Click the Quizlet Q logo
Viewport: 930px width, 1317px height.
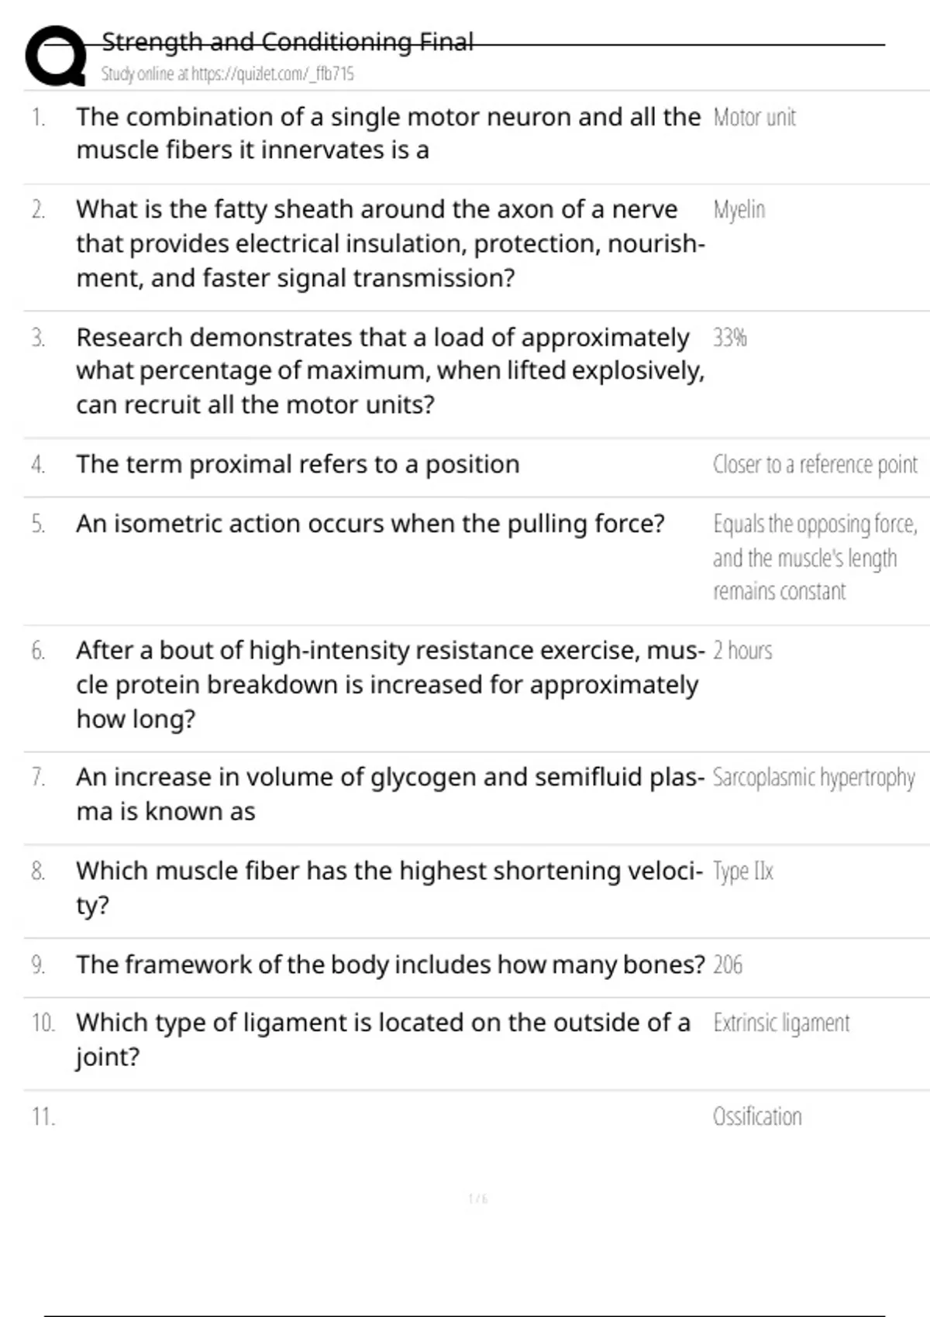56,56
